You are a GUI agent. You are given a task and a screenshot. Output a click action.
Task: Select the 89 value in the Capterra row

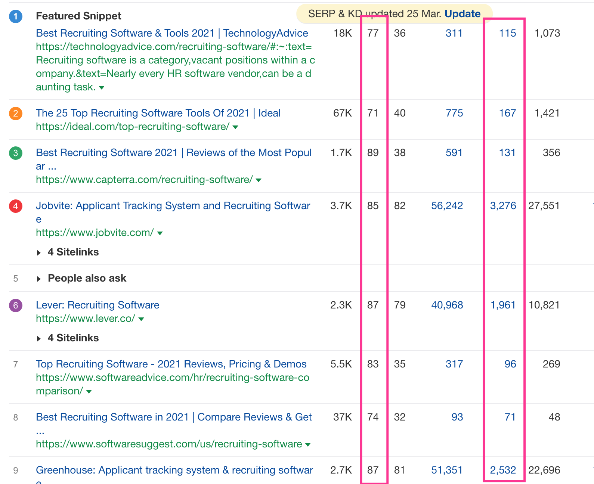pyautogui.click(x=373, y=153)
